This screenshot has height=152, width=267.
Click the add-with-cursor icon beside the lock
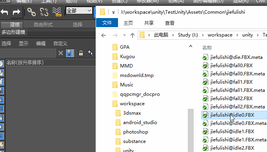pyautogui.click(x=90, y=53)
